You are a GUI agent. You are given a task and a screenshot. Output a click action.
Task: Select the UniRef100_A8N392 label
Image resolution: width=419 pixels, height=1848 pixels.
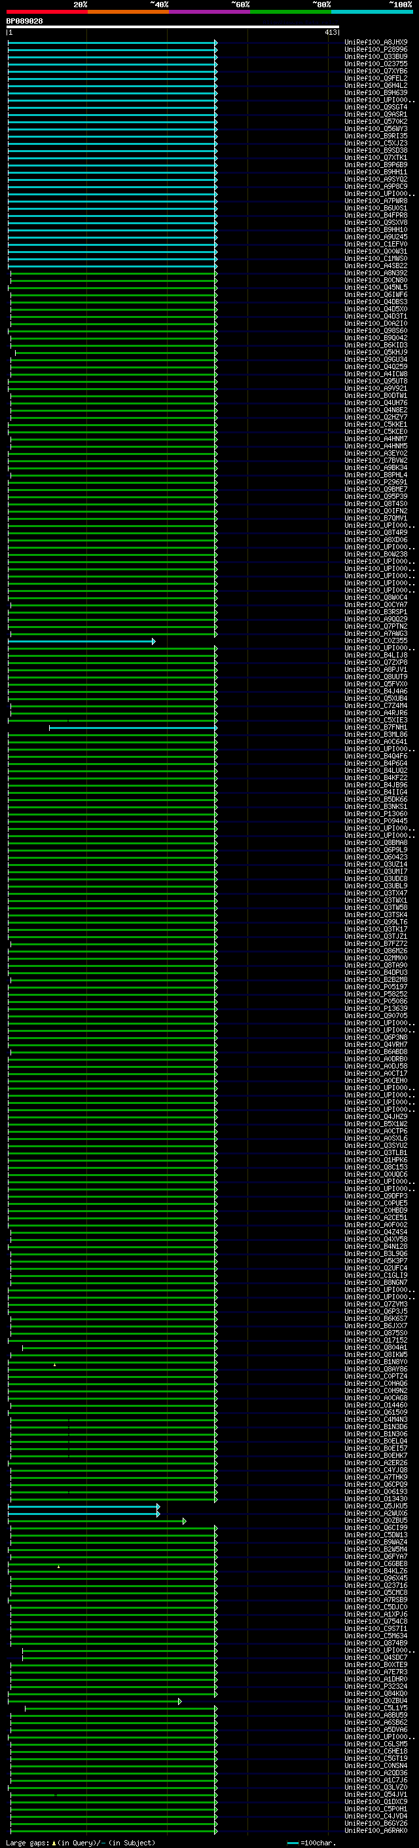point(376,273)
